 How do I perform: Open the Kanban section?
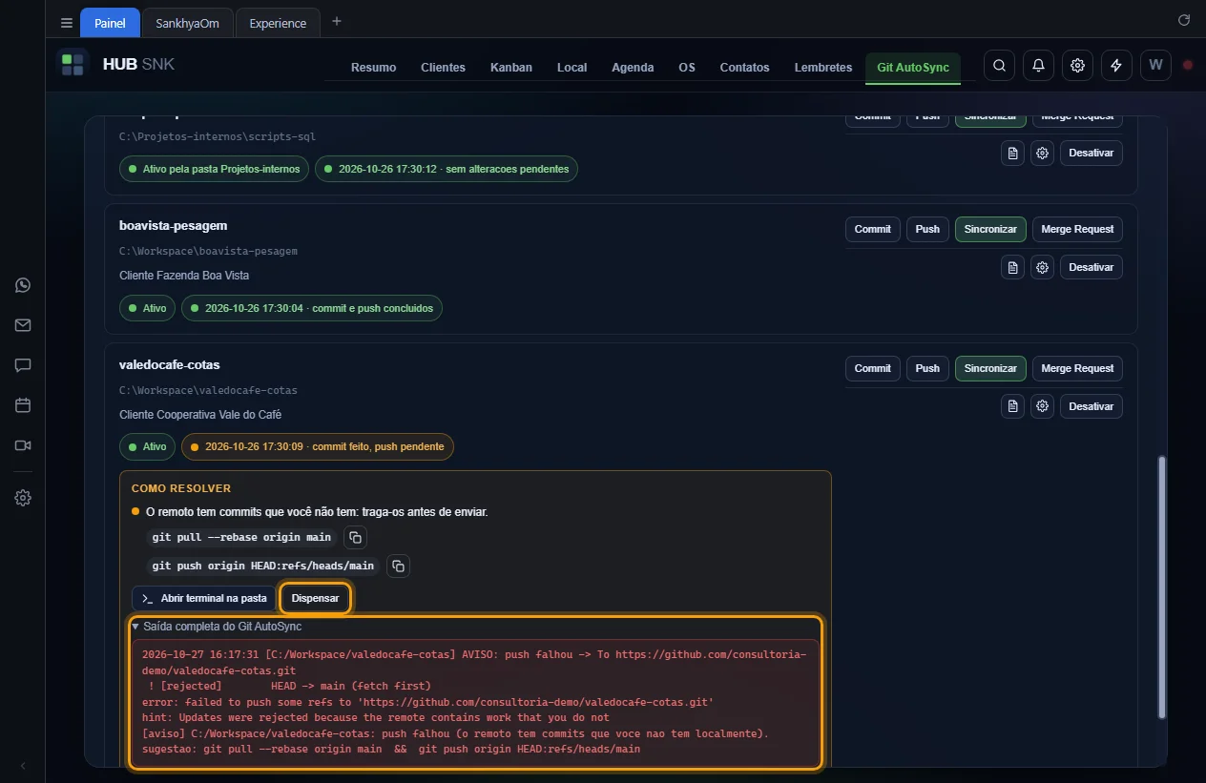tap(511, 67)
